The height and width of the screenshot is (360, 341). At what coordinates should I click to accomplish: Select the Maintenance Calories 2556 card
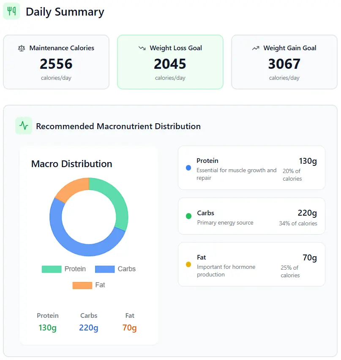(x=56, y=62)
